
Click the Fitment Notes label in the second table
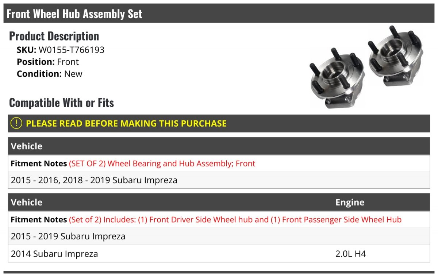pyautogui.click(x=39, y=220)
